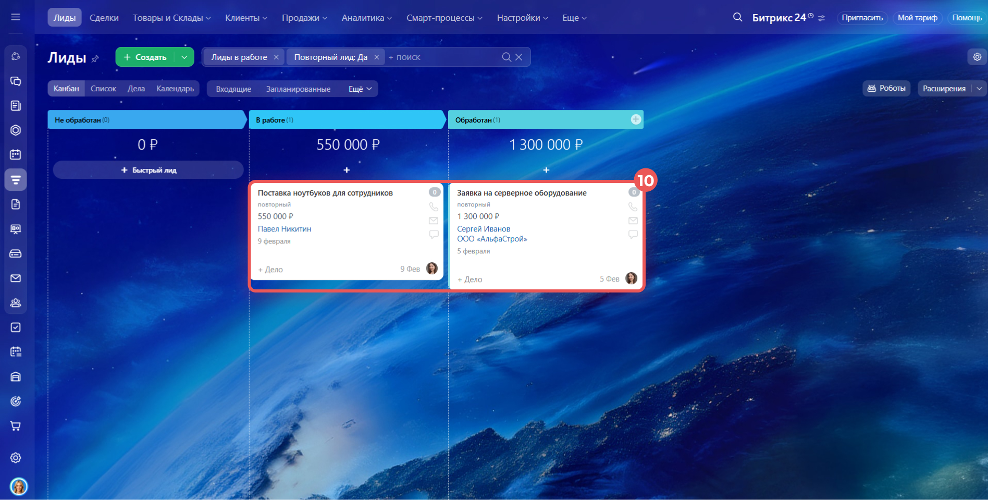Click the sliders icon beside Битрикс24 logo
988x500 pixels.
click(x=822, y=18)
